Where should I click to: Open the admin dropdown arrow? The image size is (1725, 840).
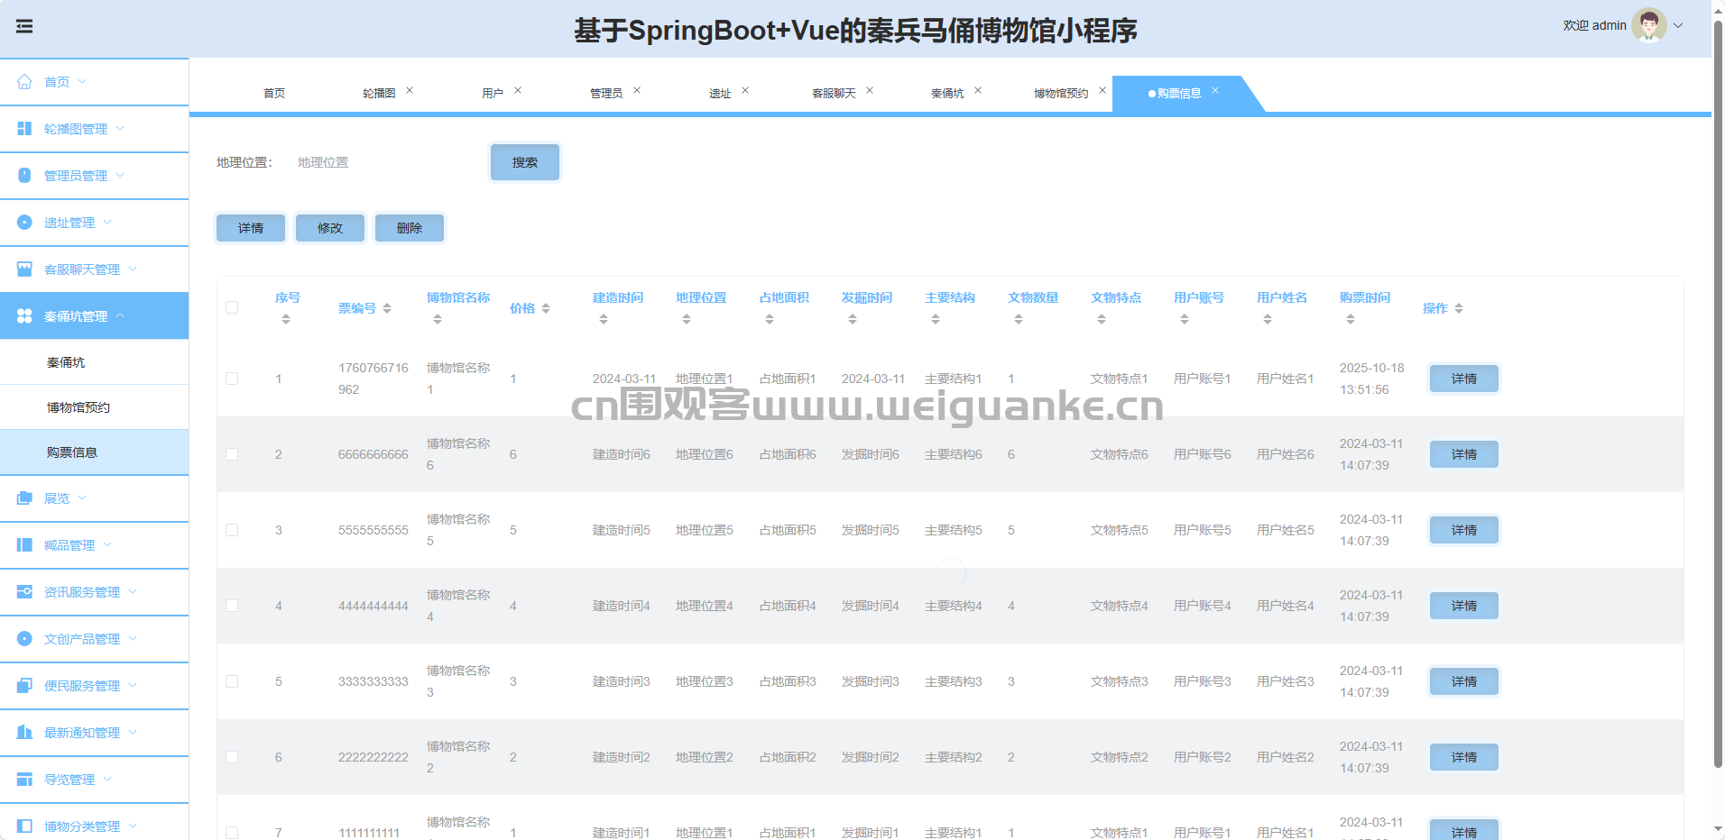coord(1678,25)
